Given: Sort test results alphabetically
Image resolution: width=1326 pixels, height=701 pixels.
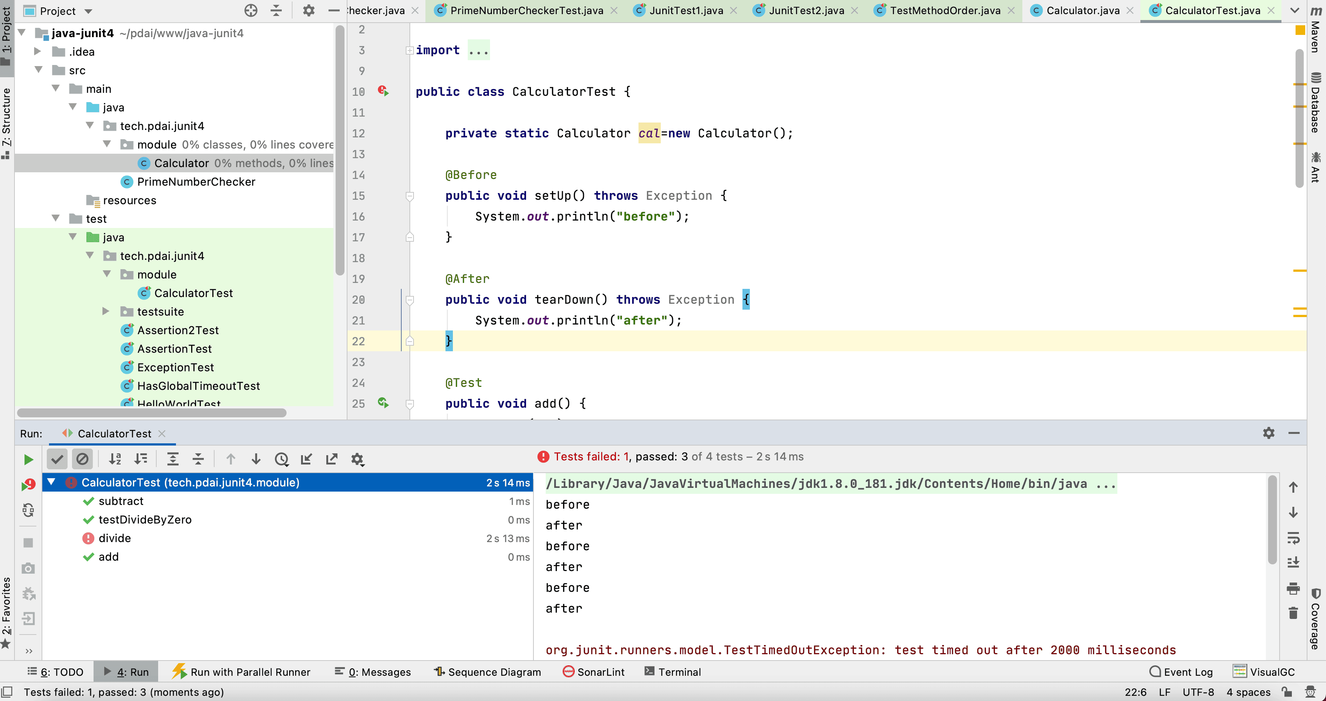Looking at the screenshot, I should (115, 459).
